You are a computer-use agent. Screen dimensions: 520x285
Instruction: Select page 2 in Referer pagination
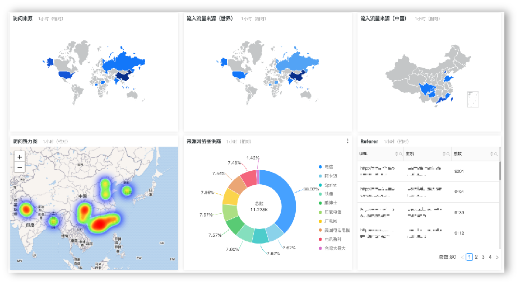pyautogui.click(x=476, y=257)
